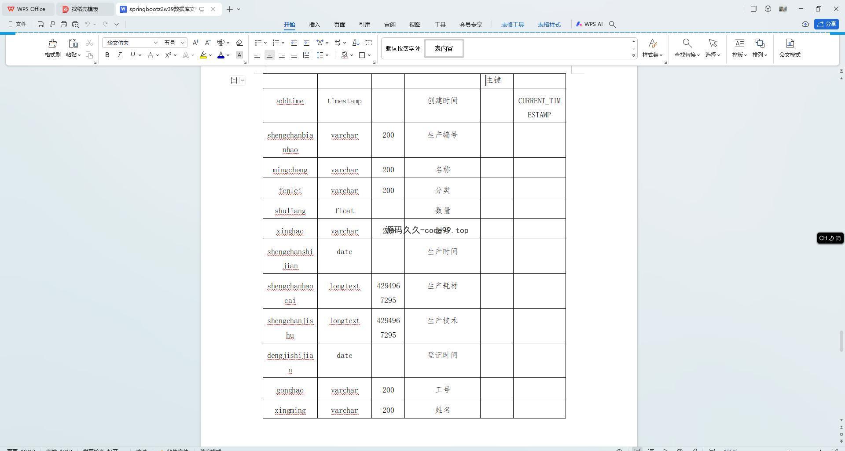Screen dimensions: 845x451
Task: Click the Format Painter (格式刷) icon
Action: [53, 43]
